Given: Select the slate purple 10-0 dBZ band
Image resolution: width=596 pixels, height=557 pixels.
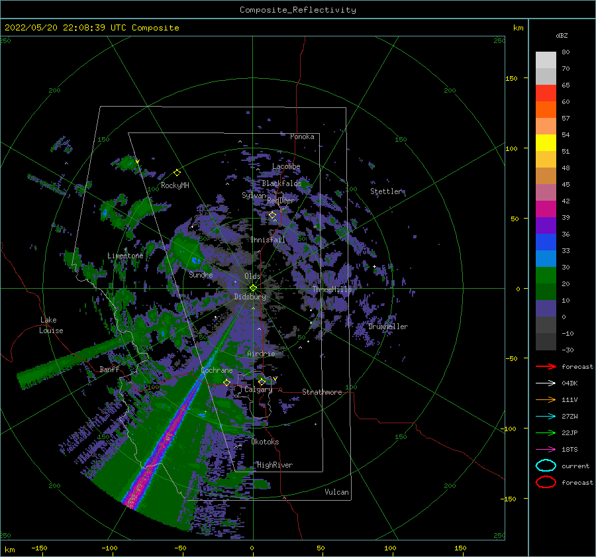Looking at the screenshot, I should coord(546,309).
